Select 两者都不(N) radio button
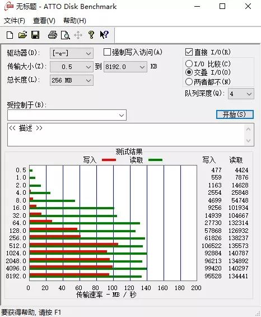 [189, 81]
